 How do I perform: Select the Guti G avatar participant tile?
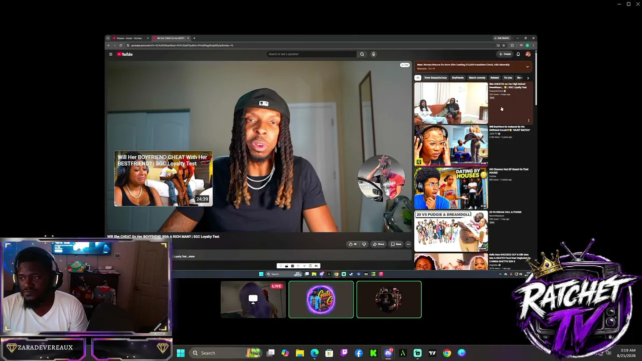pos(321,299)
